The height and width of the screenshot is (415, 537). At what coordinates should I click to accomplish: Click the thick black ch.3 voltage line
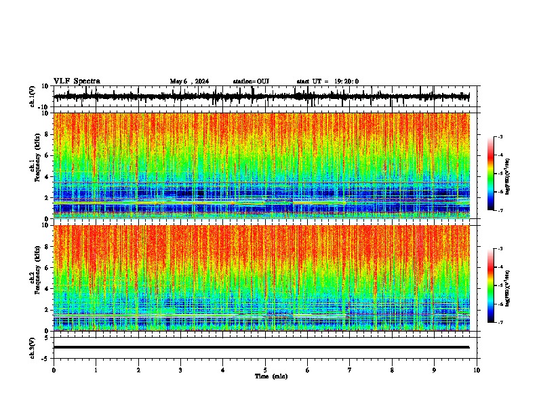point(261,347)
